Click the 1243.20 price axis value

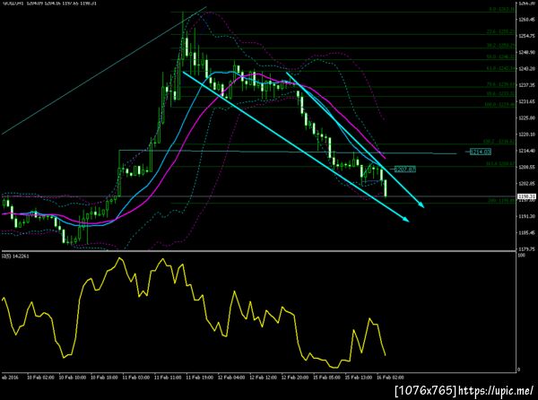click(528, 69)
